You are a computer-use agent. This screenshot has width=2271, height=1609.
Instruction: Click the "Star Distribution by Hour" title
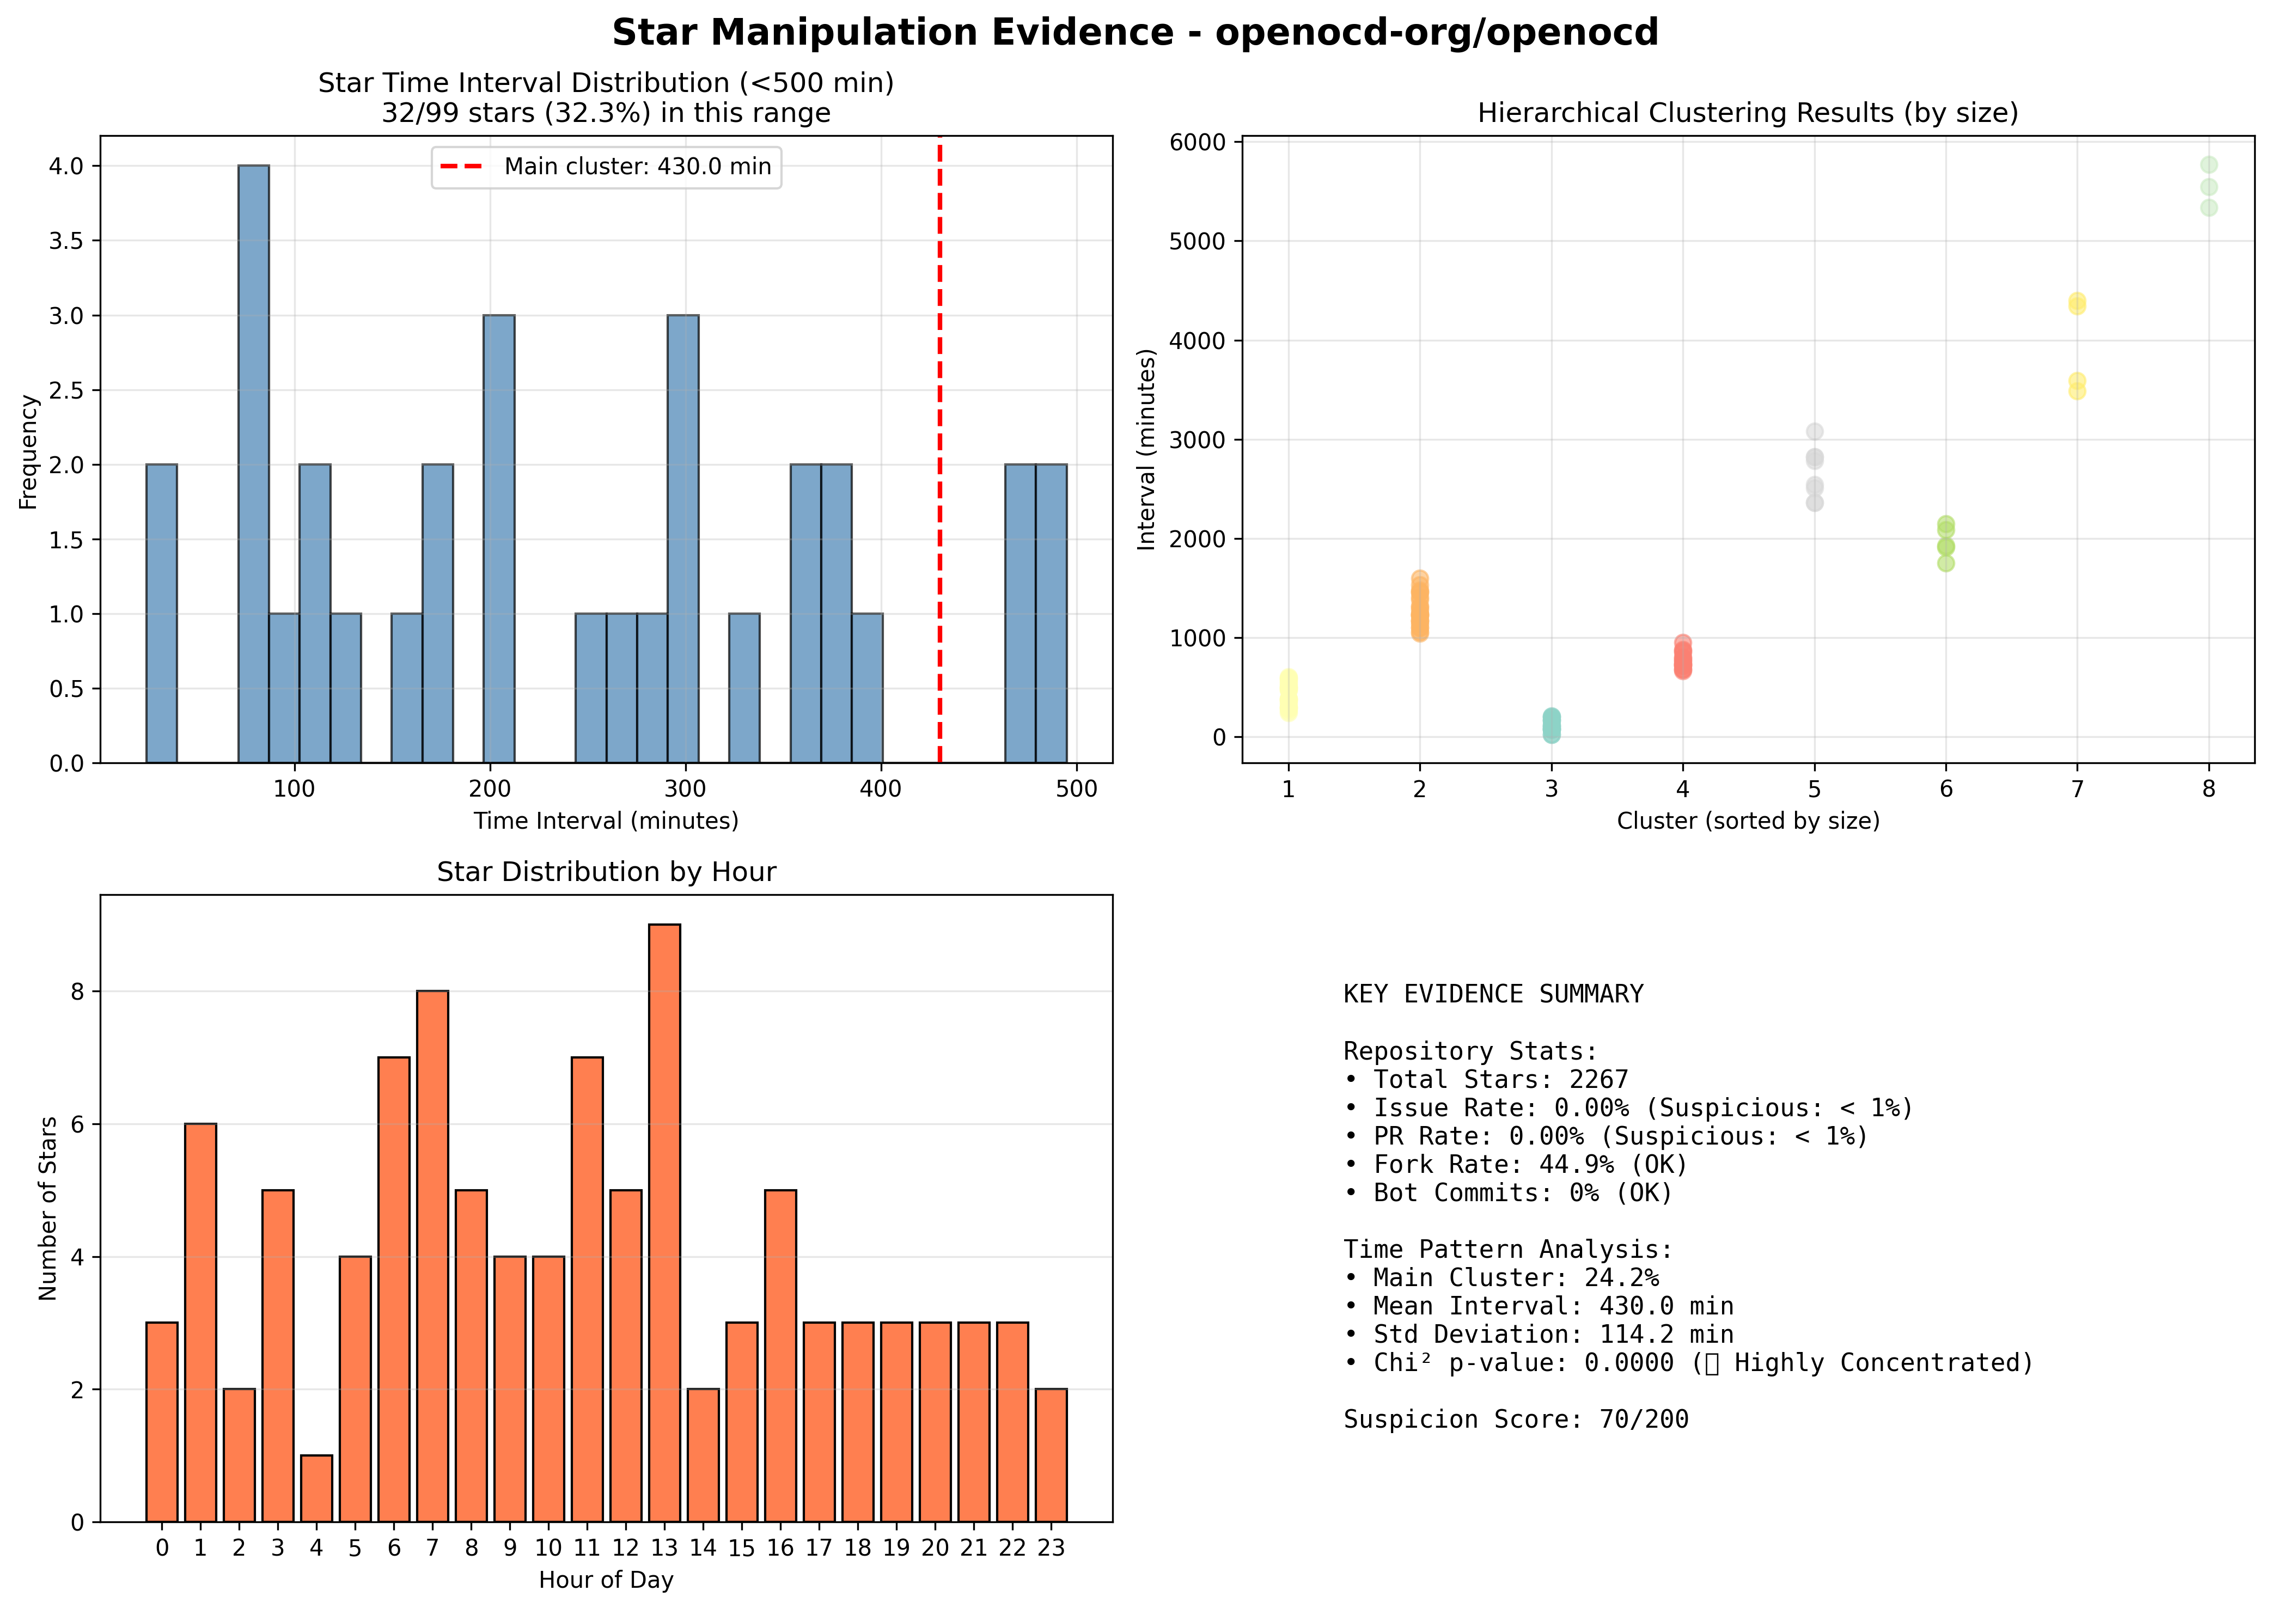pyautogui.click(x=606, y=872)
